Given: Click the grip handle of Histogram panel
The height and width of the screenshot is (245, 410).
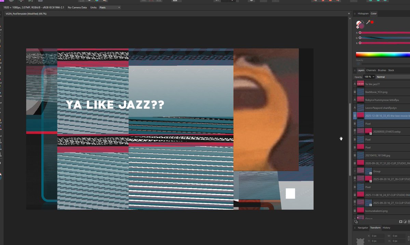Looking at the screenshot, I should coord(355,14).
